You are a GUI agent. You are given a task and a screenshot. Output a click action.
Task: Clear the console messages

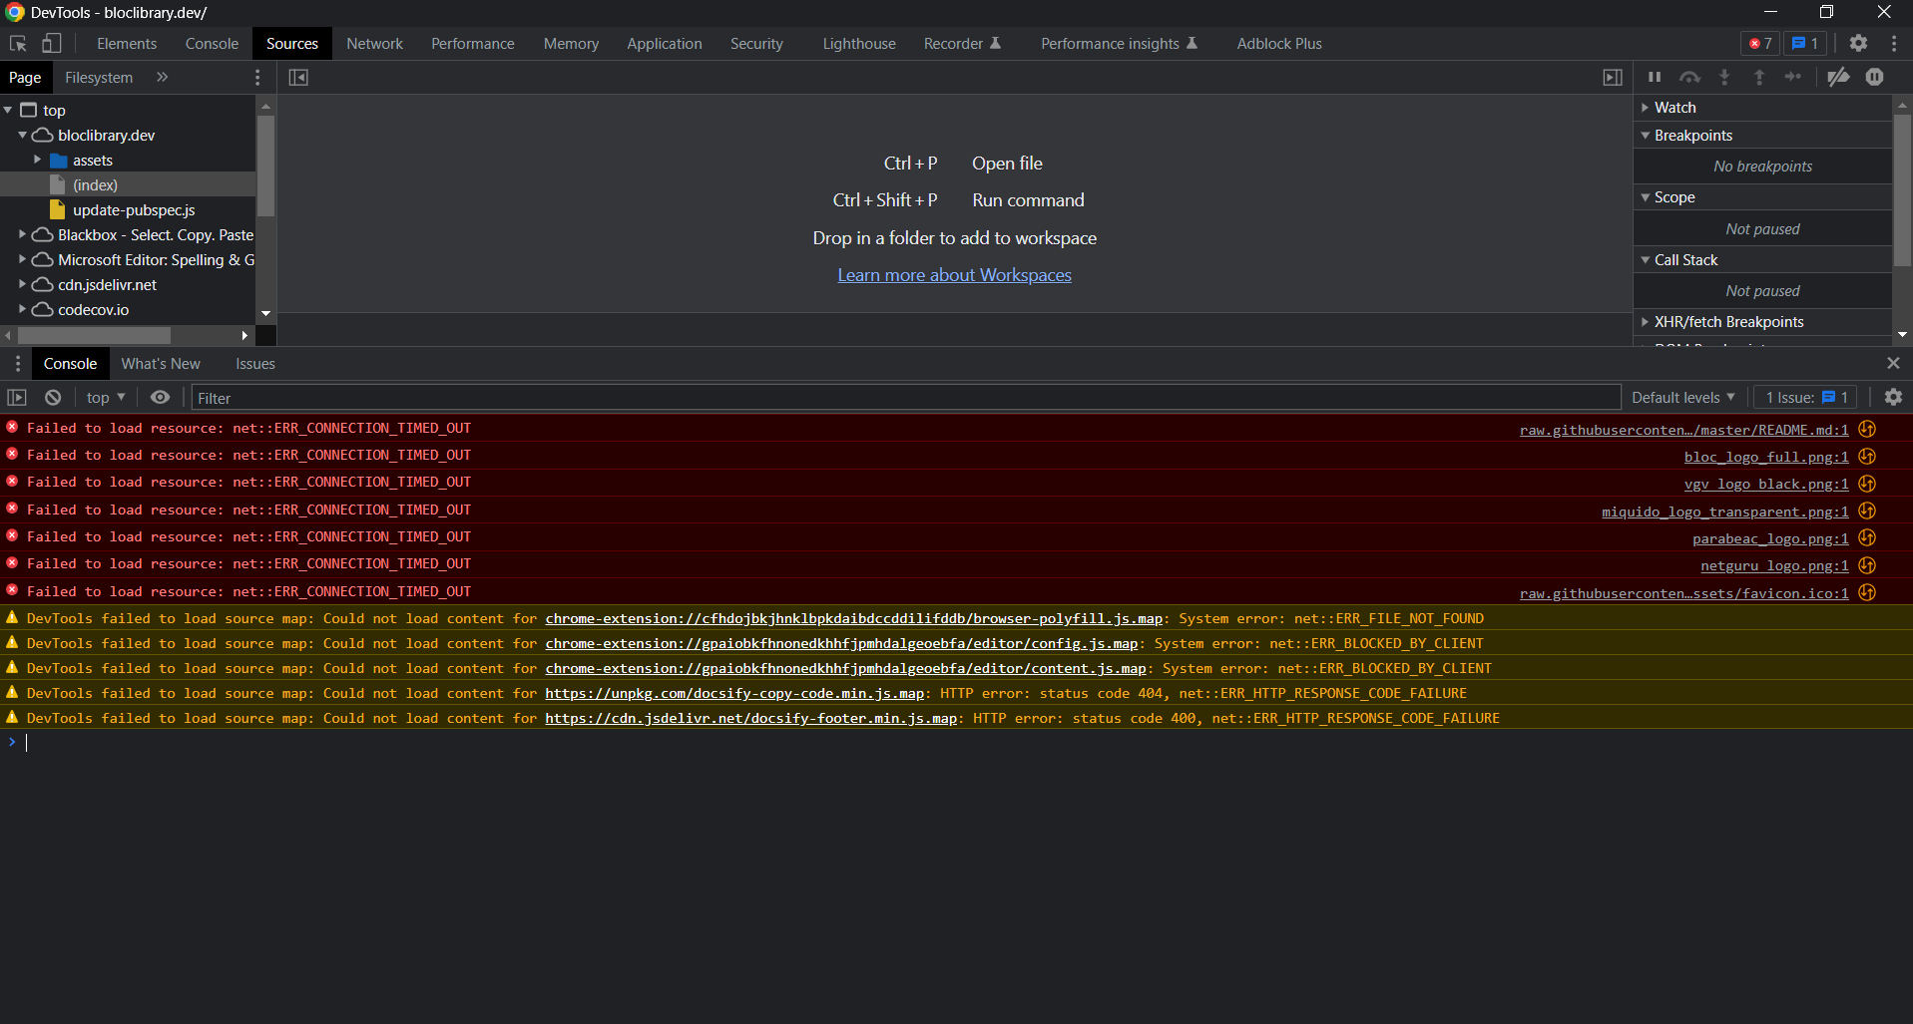52,397
